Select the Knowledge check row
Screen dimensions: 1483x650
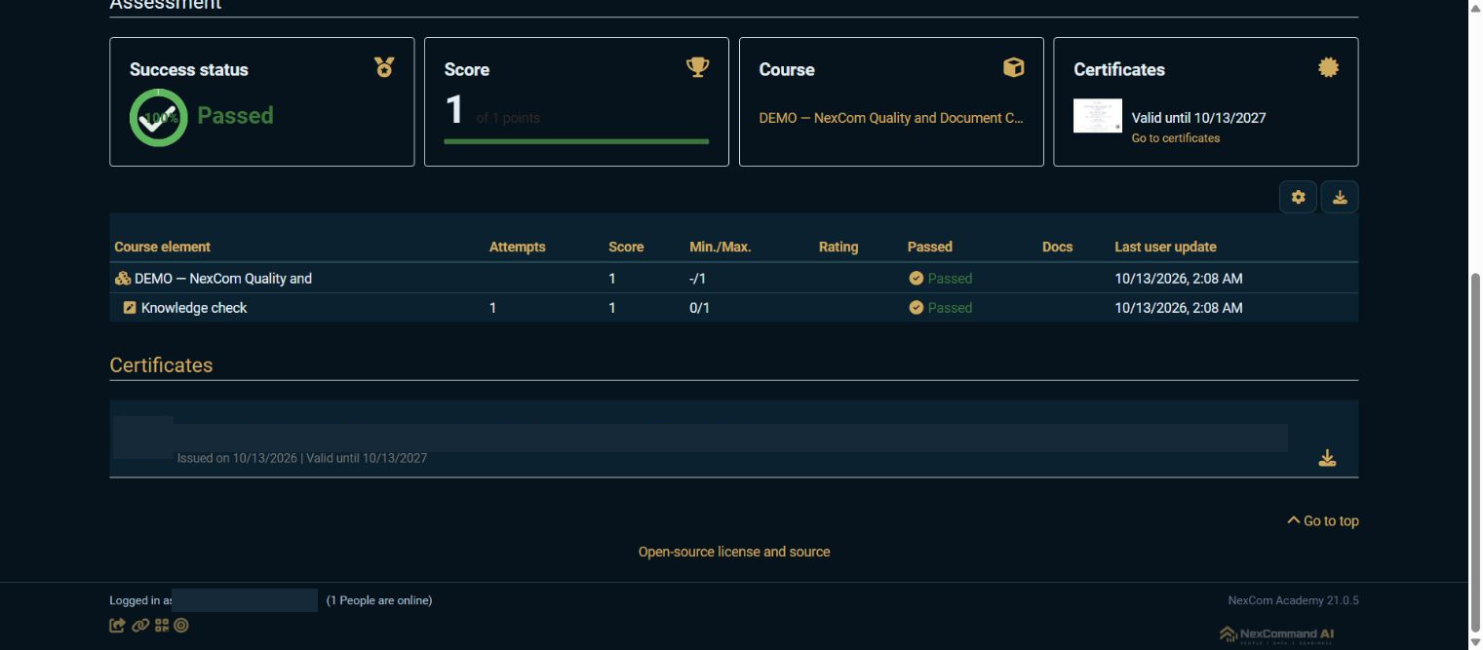(x=733, y=308)
